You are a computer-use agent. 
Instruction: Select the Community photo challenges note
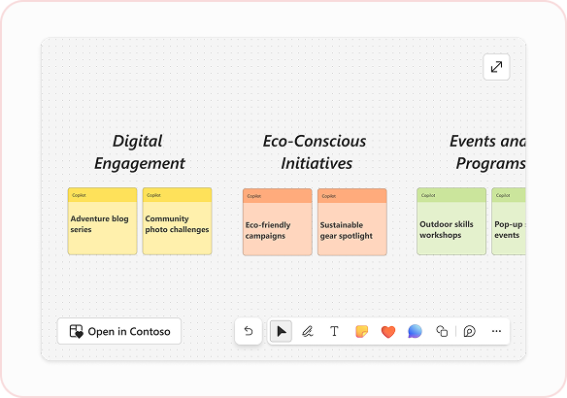[177, 221]
